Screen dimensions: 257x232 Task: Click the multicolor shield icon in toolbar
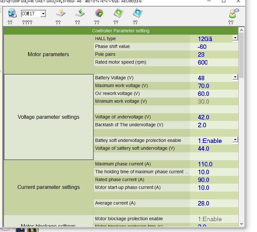point(99,13)
